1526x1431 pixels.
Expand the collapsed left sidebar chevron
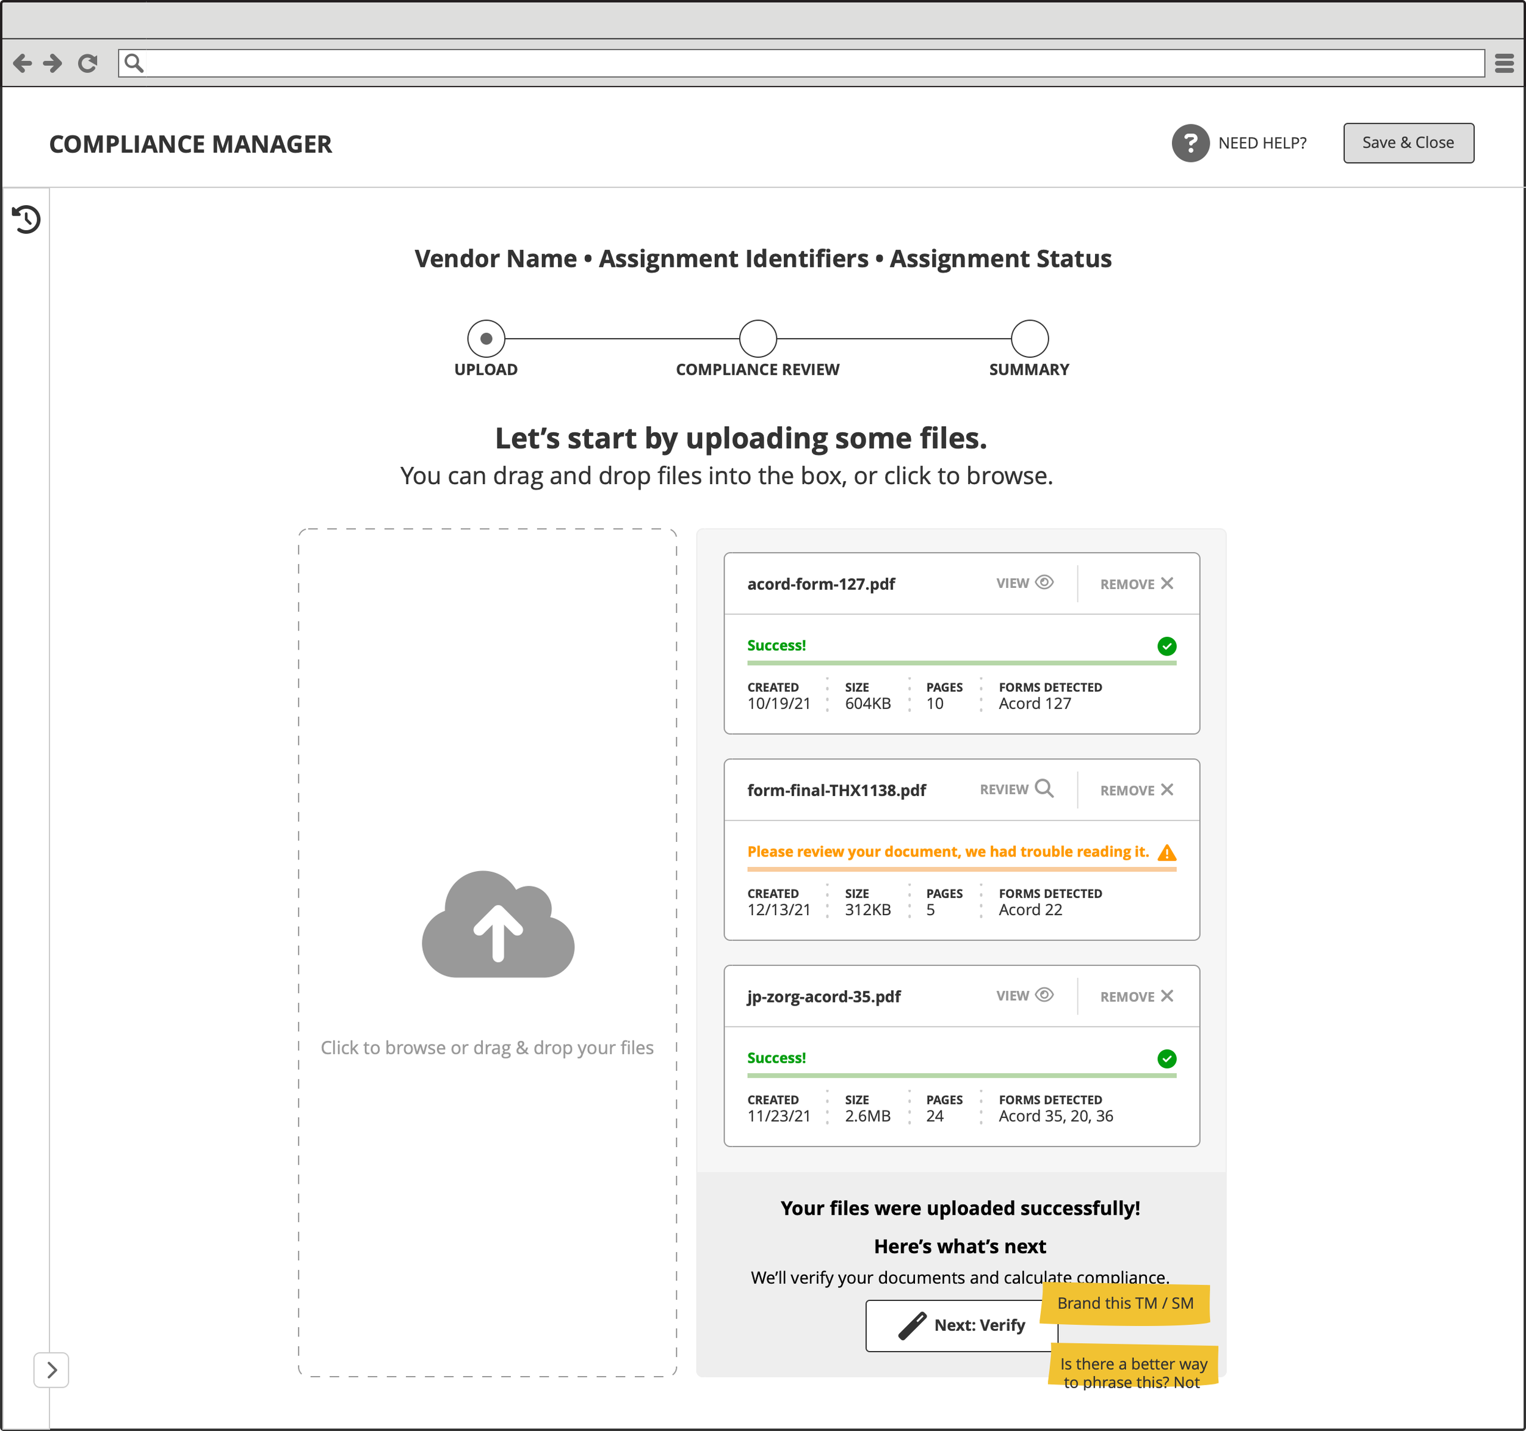point(52,1369)
